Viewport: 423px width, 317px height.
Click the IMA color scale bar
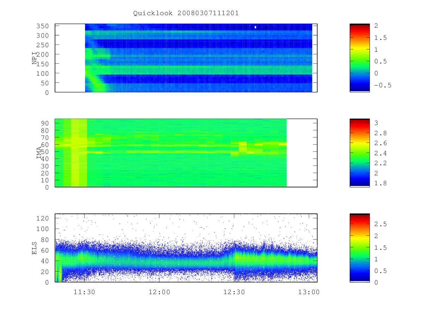click(360, 153)
